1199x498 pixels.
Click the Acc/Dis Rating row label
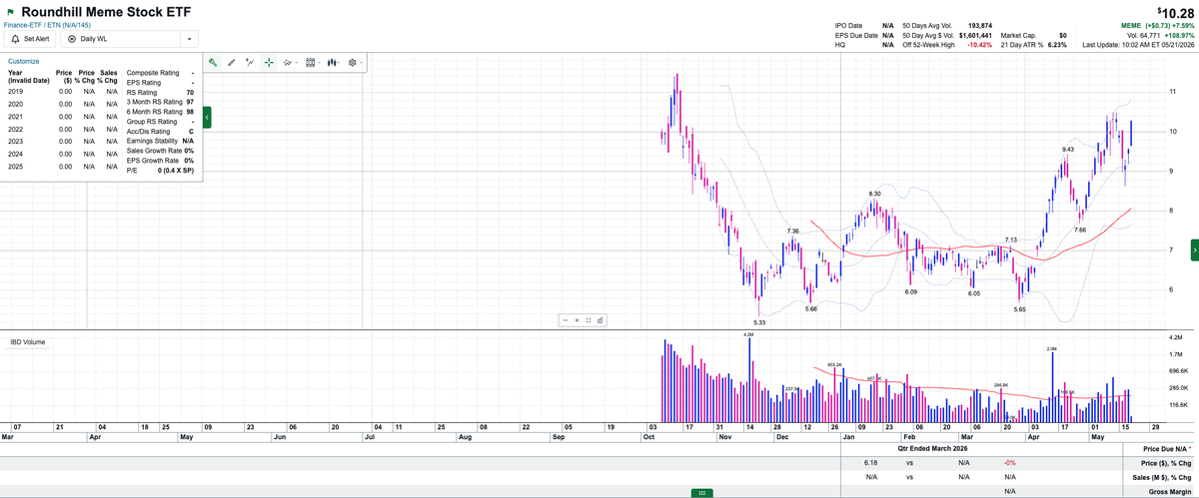click(x=149, y=132)
